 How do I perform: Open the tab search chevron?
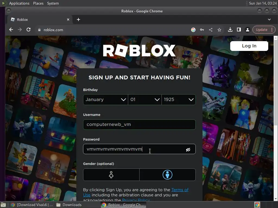tap(269, 19)
